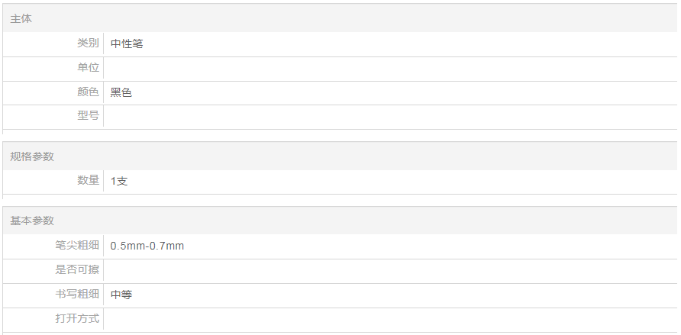Screen dimensions: 681x335
Task: Click the 笔尖粗细 label
Action: click(77, 246)
